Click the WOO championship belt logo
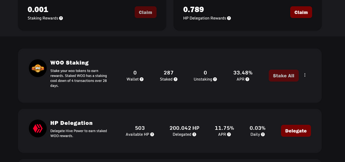Viewport: 345px width, 162px height. click(38, 68)
